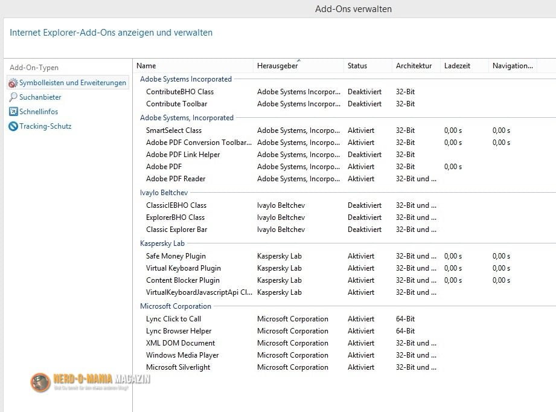Click Ivaylo Beltchev publisher of Classic Explorer Bar
Viewport: 556px width, 412px height.
tap(281, 230)
